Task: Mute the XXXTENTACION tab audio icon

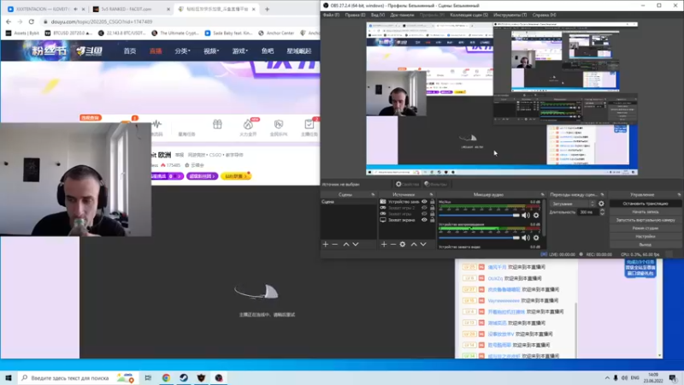Action: [x=75, y=9]
